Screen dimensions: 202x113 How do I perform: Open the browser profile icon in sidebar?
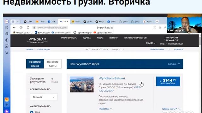point(7,21)
